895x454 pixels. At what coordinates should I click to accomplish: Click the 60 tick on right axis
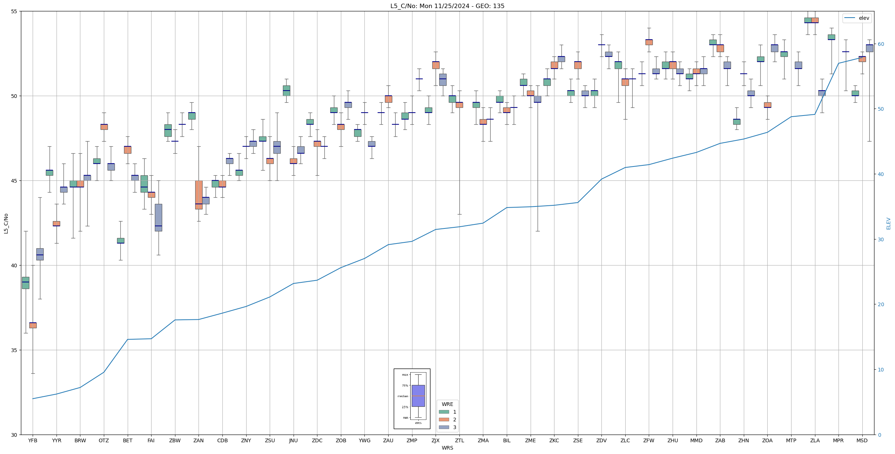click(x=880, y=44)
